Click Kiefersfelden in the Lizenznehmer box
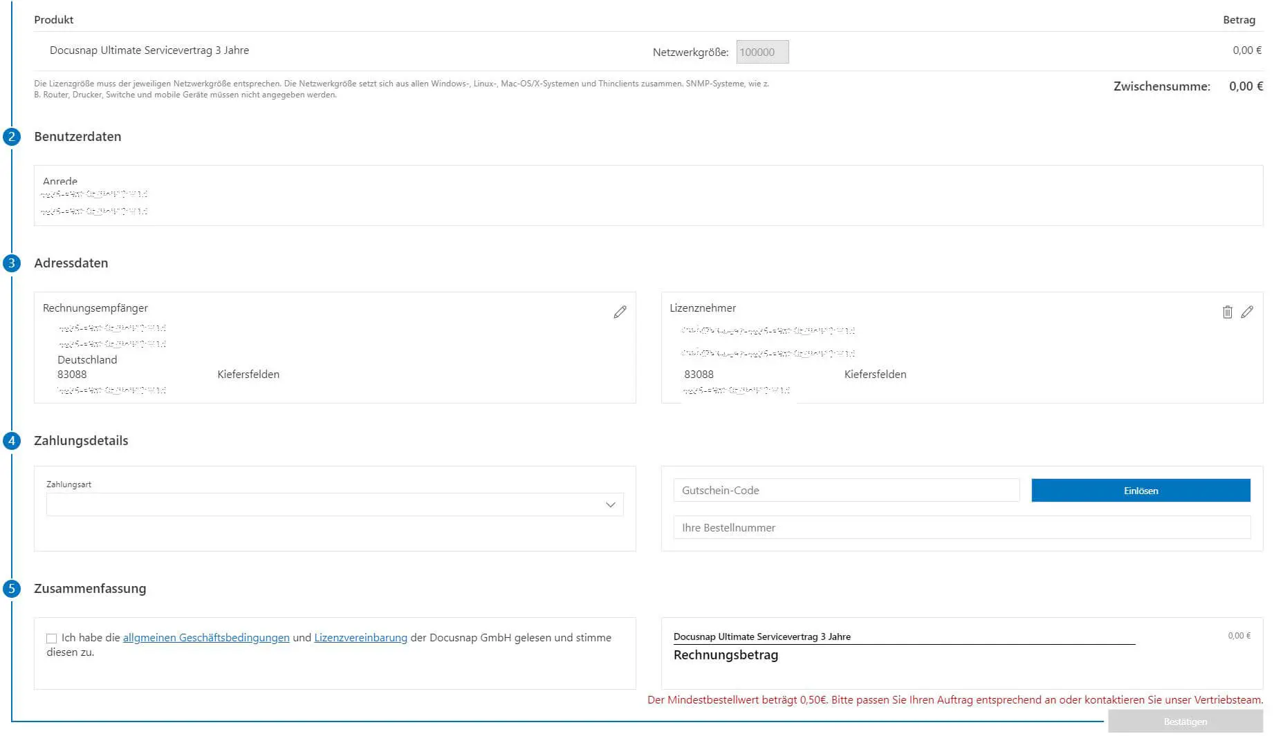Viewport: 1274px width, 736px height. [x=875, y=375]
